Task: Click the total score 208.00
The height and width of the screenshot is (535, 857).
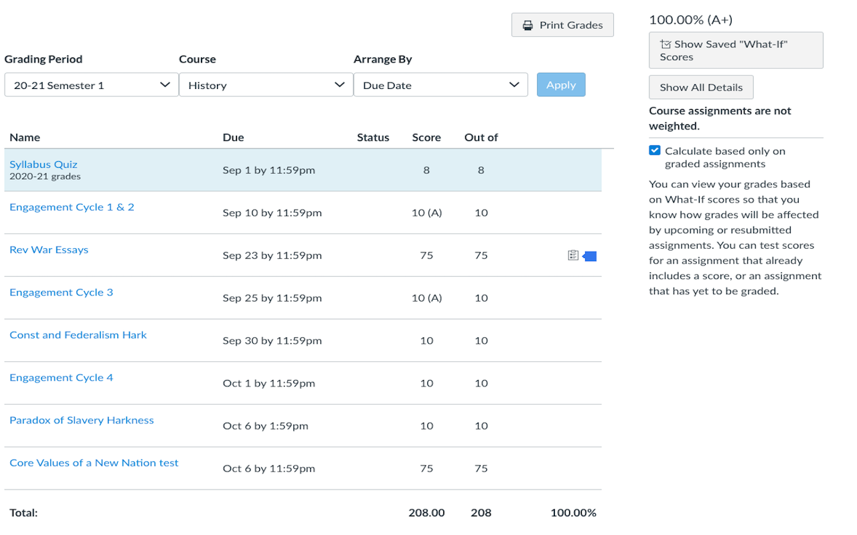Action: [426, 513]
